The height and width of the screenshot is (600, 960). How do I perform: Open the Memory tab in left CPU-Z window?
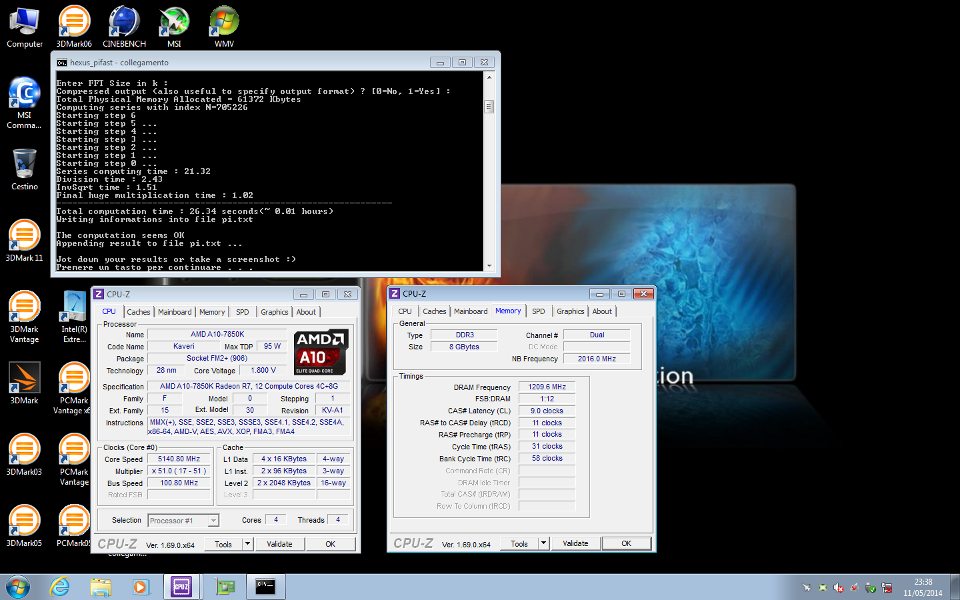pos(212,312)
